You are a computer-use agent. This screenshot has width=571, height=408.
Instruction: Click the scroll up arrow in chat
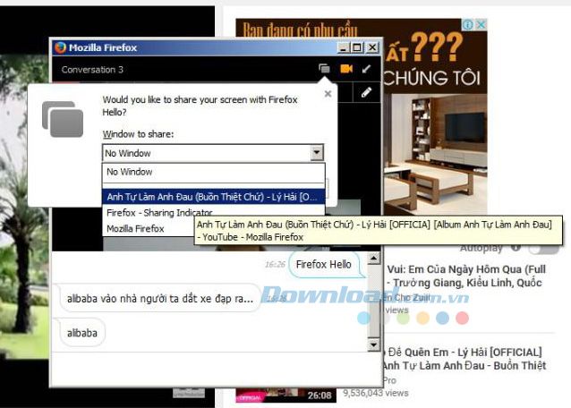click(x=374, y=258)
